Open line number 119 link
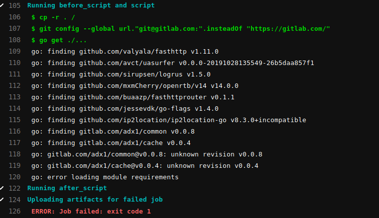379x218 pixels. coord(14,165)
